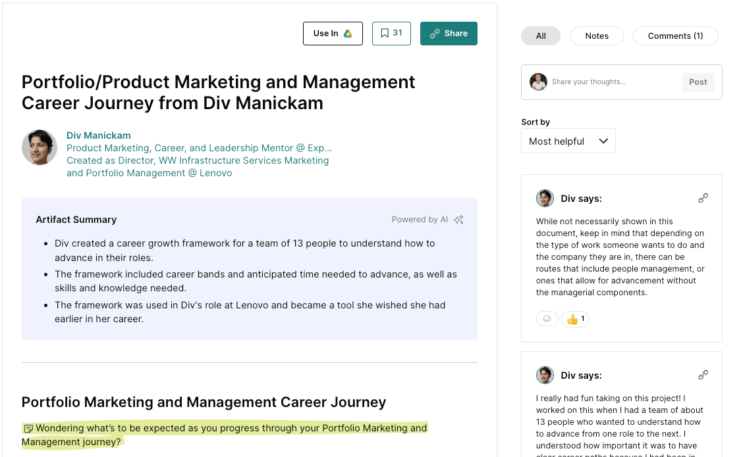Copy link of second Div says note
Viewport: 741px width, 457px height.
point(703,375)
